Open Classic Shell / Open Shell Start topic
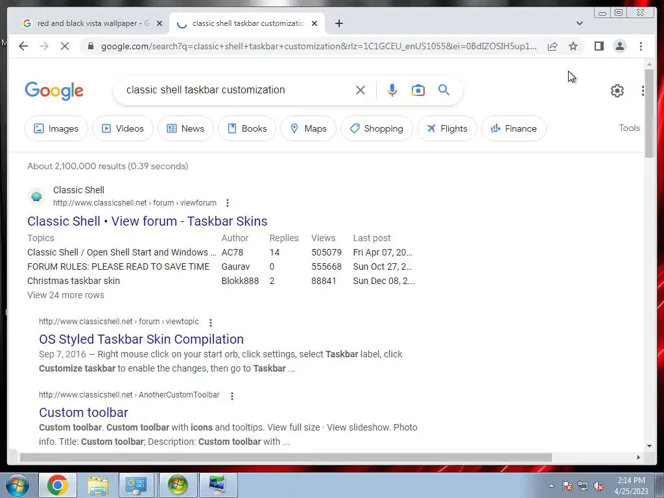664x498 pixels. 122,252
